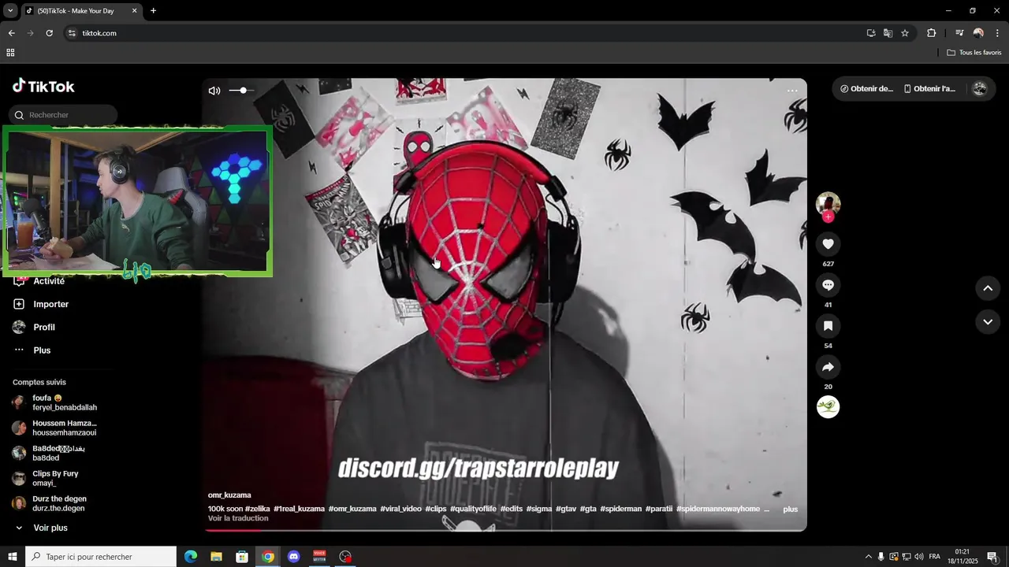Screen dimensions: 1009x567
Task: View site information icon
Action: click(72, 33)
